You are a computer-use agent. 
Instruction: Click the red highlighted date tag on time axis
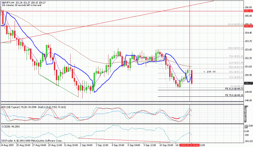[x=189, y=145]
